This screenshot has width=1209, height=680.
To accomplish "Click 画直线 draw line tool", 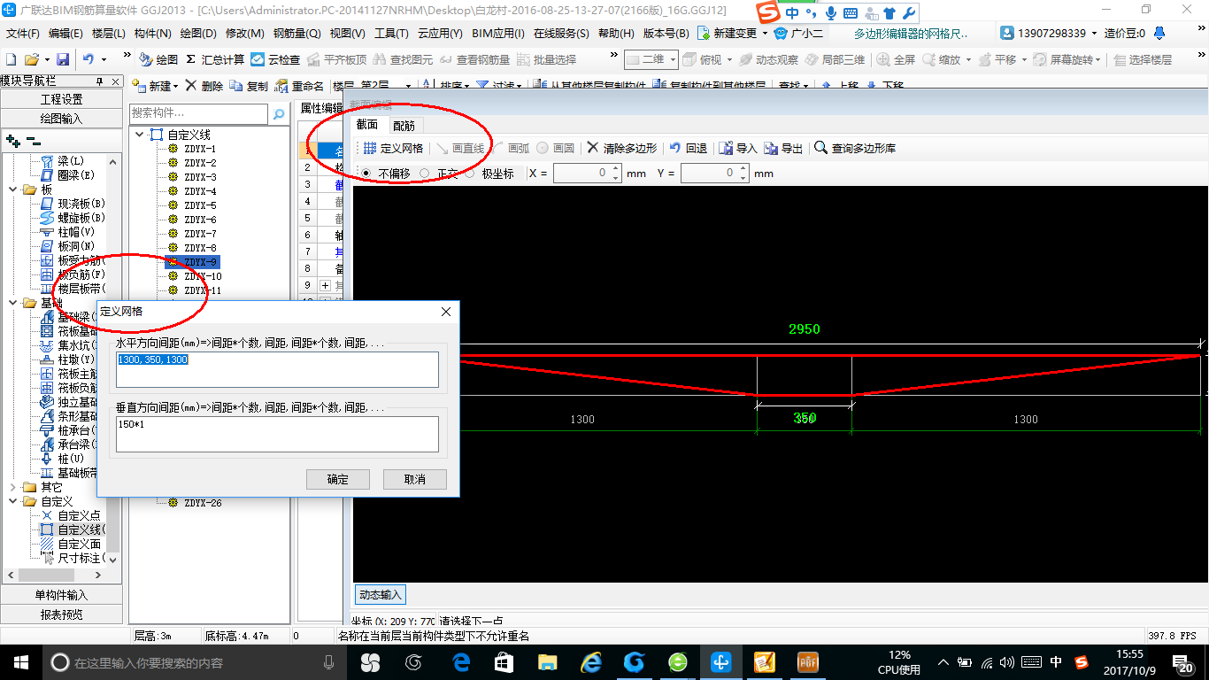I will pyautogui.click(x=460, y=148).
